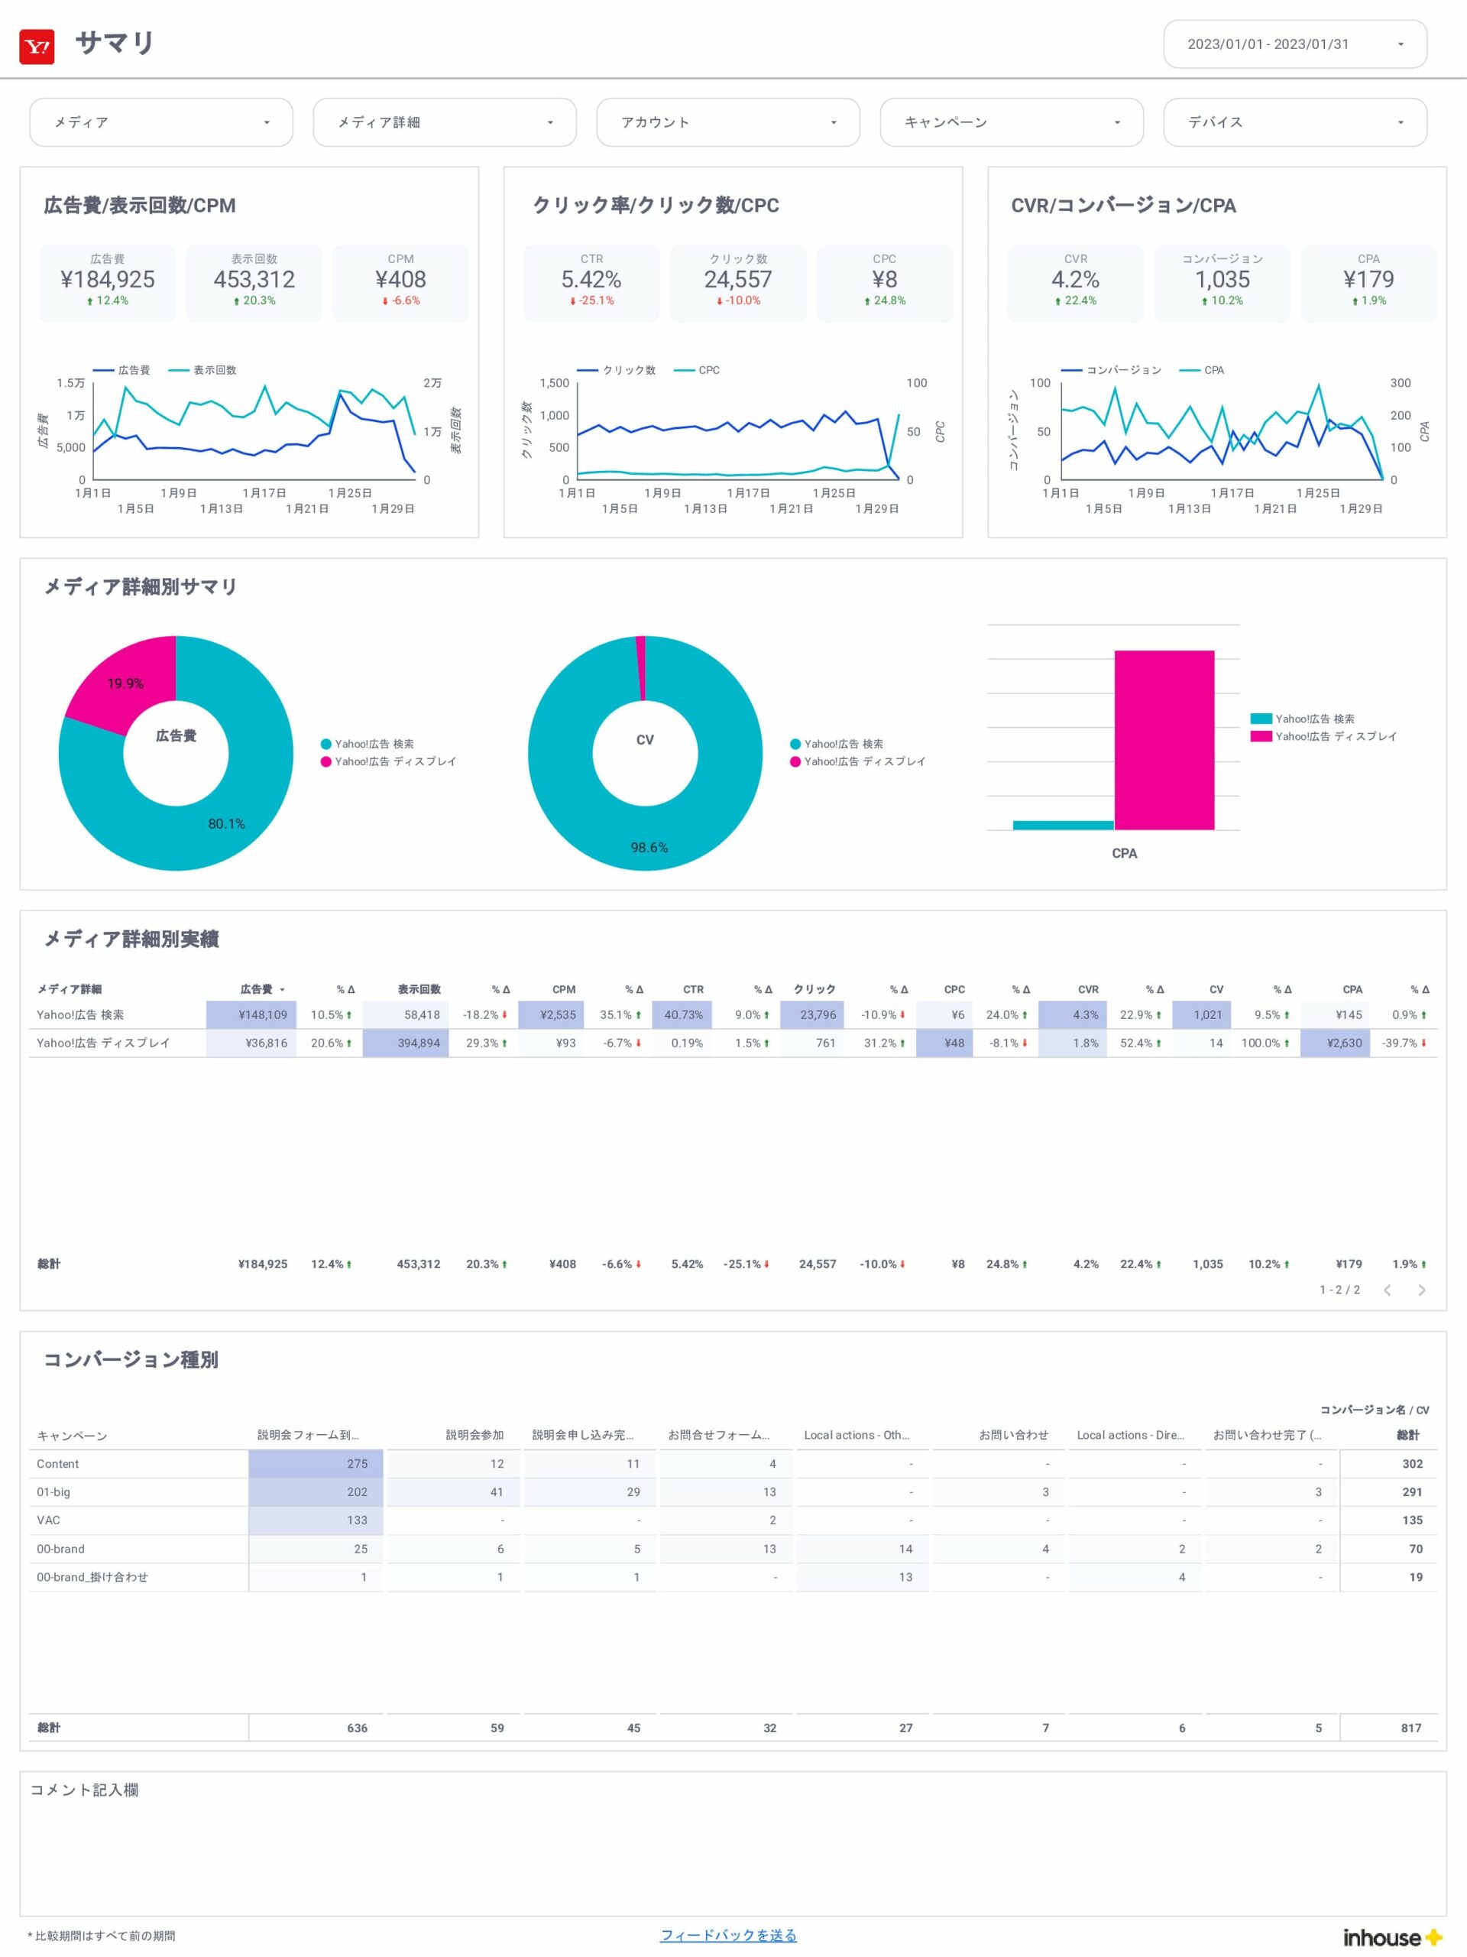1467x1957 pixels.
Task: Click pink ディスプレイ swatch in CPA bar legend
Action: click(x=1260, y=736)
